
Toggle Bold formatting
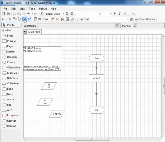pos(115,14)
